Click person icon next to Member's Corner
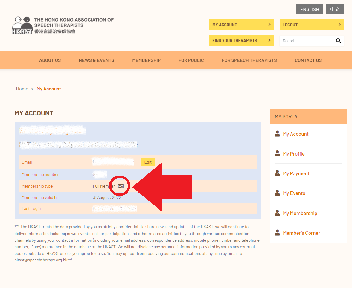The image size is (352, 288). (x=277, y=233)
